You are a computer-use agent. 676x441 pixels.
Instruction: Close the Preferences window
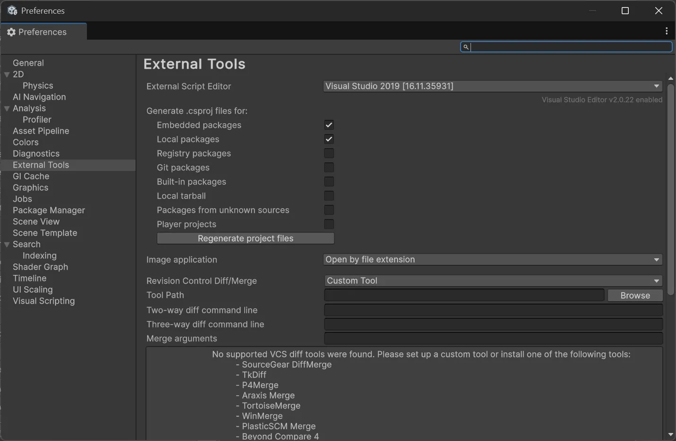(659, 10)
